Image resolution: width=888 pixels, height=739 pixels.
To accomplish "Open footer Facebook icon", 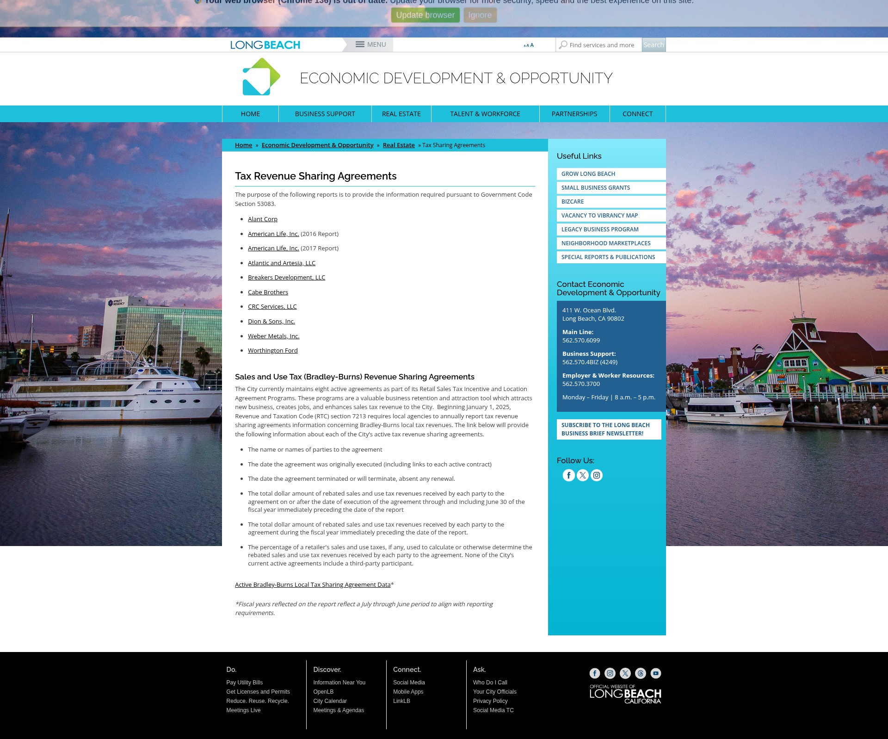I will pyautogui.click(x=595, y=673).
